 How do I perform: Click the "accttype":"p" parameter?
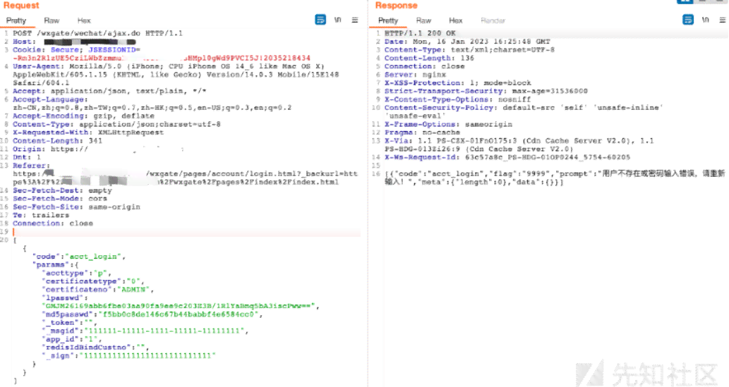[x=77, y=274]
